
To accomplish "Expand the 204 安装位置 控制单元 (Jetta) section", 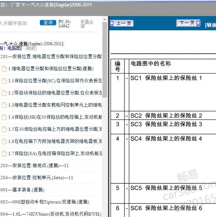I will pos(37,177).
